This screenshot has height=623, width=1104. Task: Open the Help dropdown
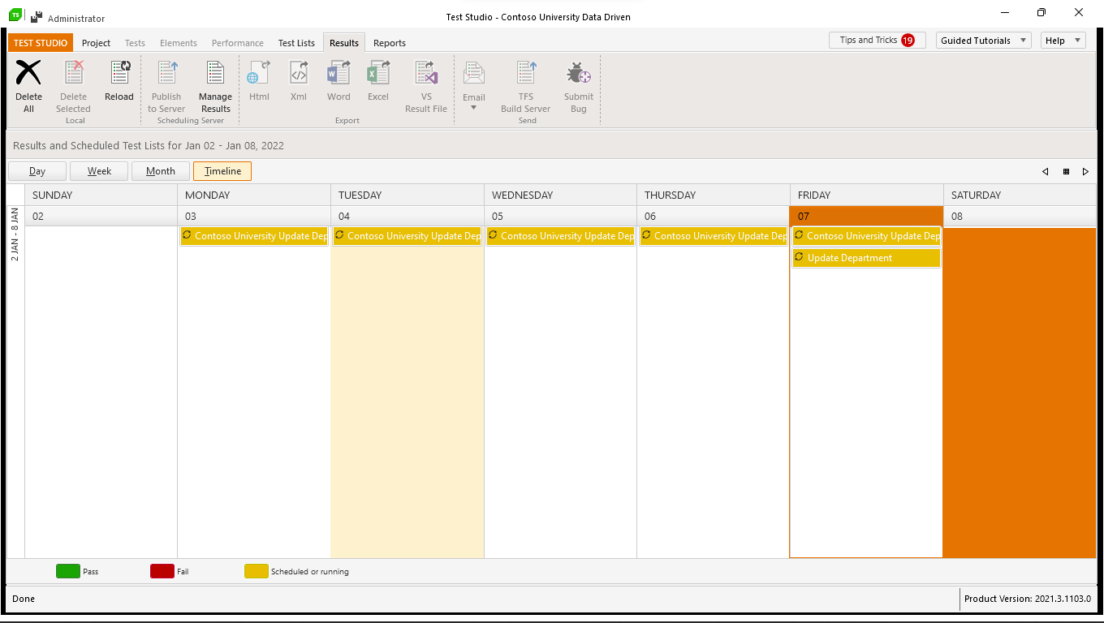(x=1063, y=41)
